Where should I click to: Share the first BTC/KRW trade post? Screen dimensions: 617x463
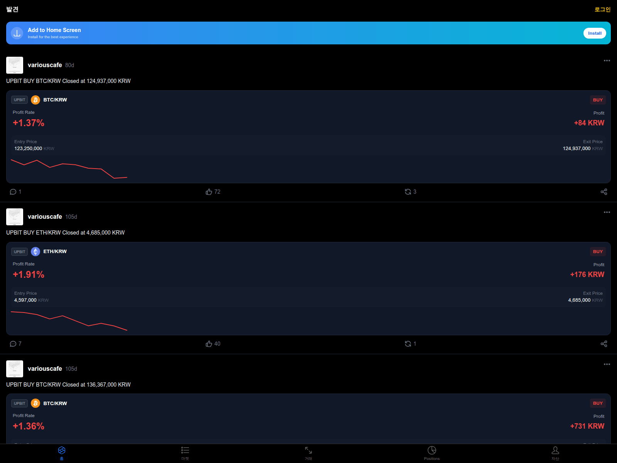pos(604,192)
